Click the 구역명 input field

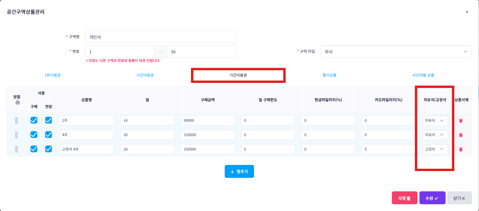tap(160, 37)
